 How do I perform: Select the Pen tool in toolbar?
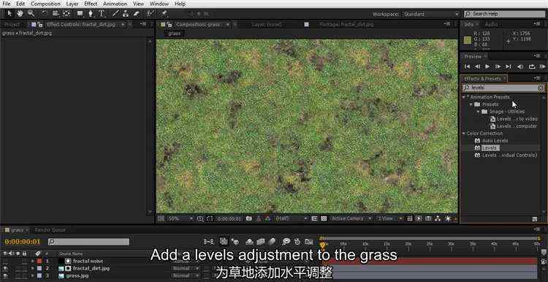[91, 14]
